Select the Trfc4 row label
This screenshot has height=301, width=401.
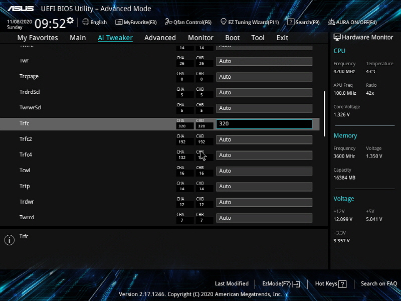26,155
